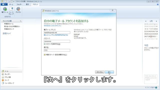
Task: Open the プロパティ ribbon icon
Action: point(18,10)
